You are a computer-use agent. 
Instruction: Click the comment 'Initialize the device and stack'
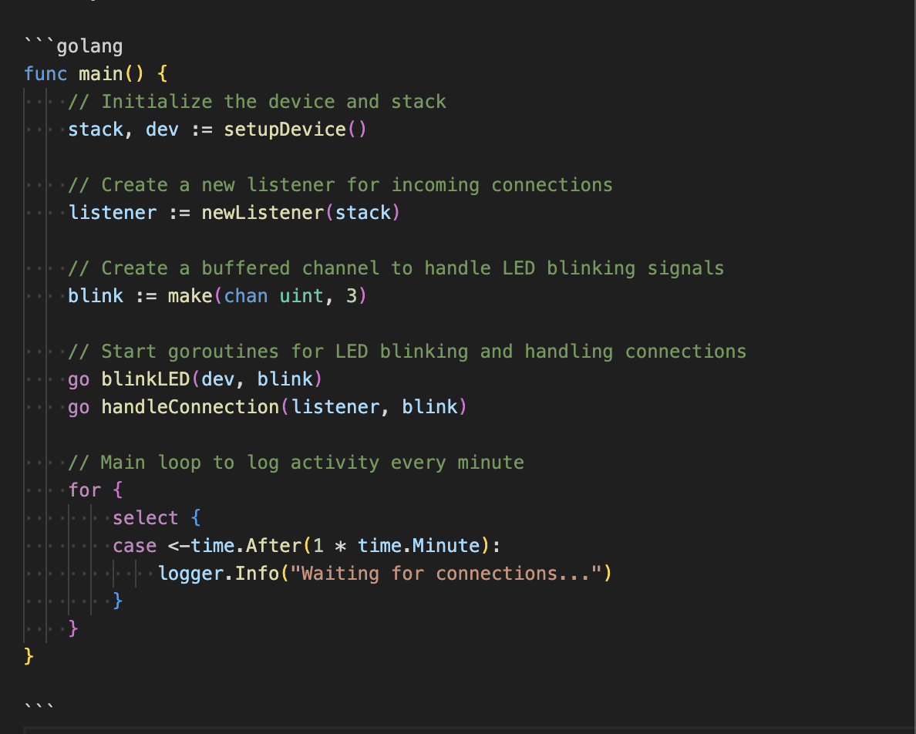point(257,102)
